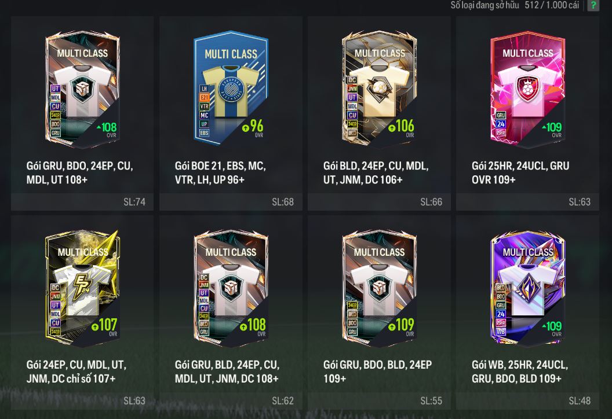Click the SL:66 quantity bar
The width and height of the screenshot is (612, 419).
pyautogui.click(x=379, y=201)
